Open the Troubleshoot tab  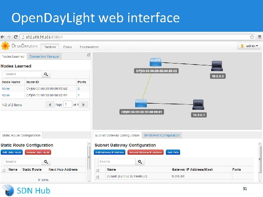[x=89, y=47]
